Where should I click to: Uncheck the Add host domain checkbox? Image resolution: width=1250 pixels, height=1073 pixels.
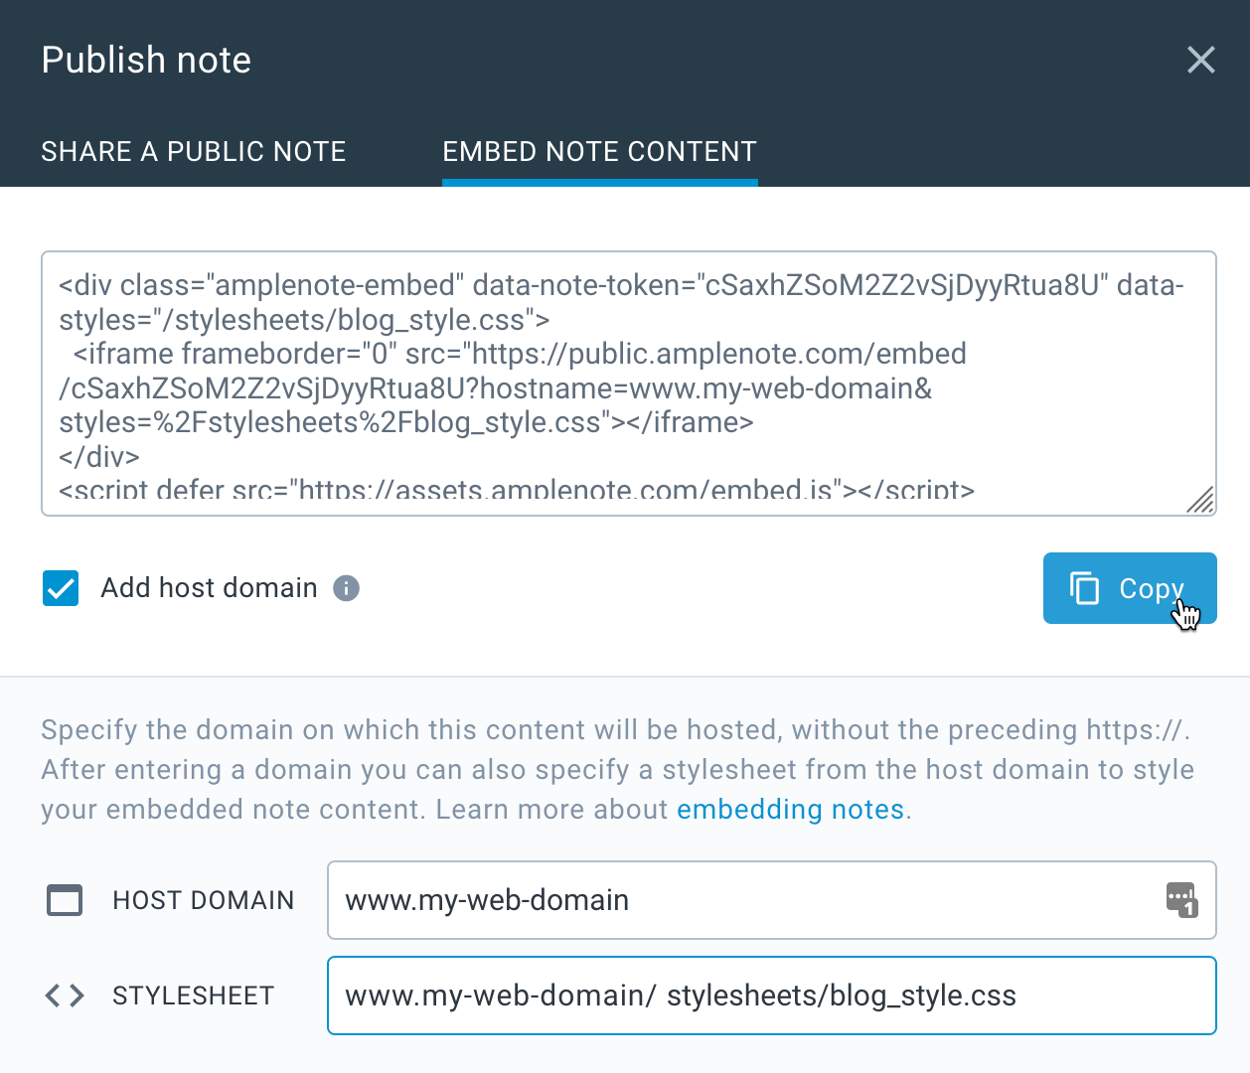click(61, 588)
